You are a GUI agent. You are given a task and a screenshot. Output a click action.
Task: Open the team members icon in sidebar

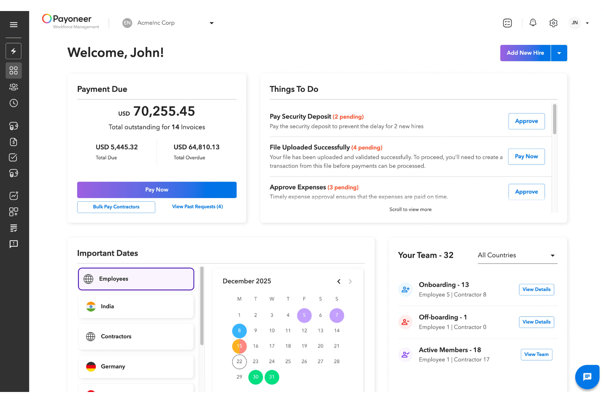(13, 87)
